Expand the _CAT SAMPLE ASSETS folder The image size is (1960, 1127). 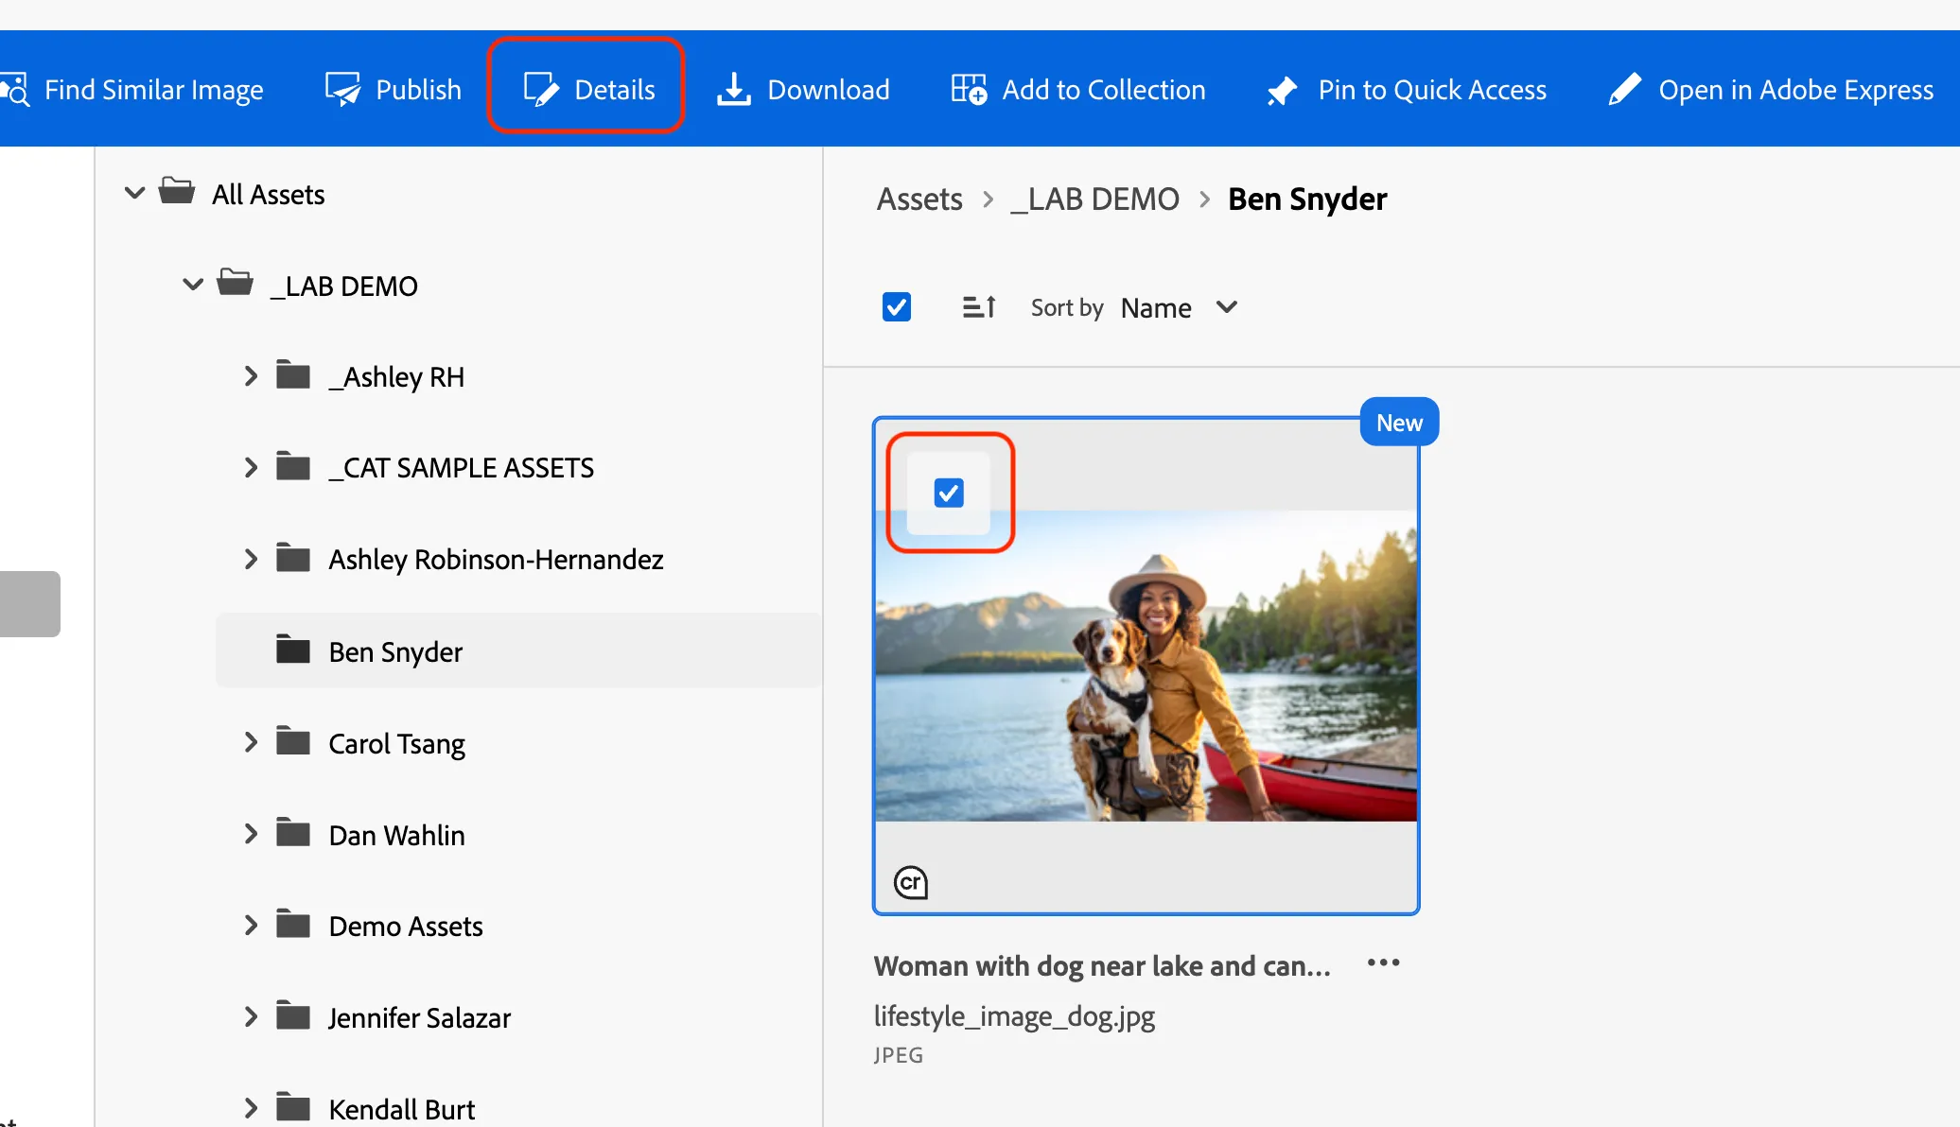click(x=251, y=467)
